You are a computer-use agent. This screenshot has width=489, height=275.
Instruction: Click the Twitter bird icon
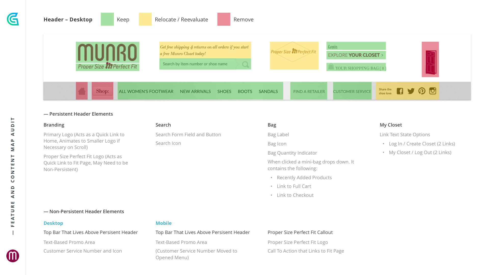pos(411,91)
